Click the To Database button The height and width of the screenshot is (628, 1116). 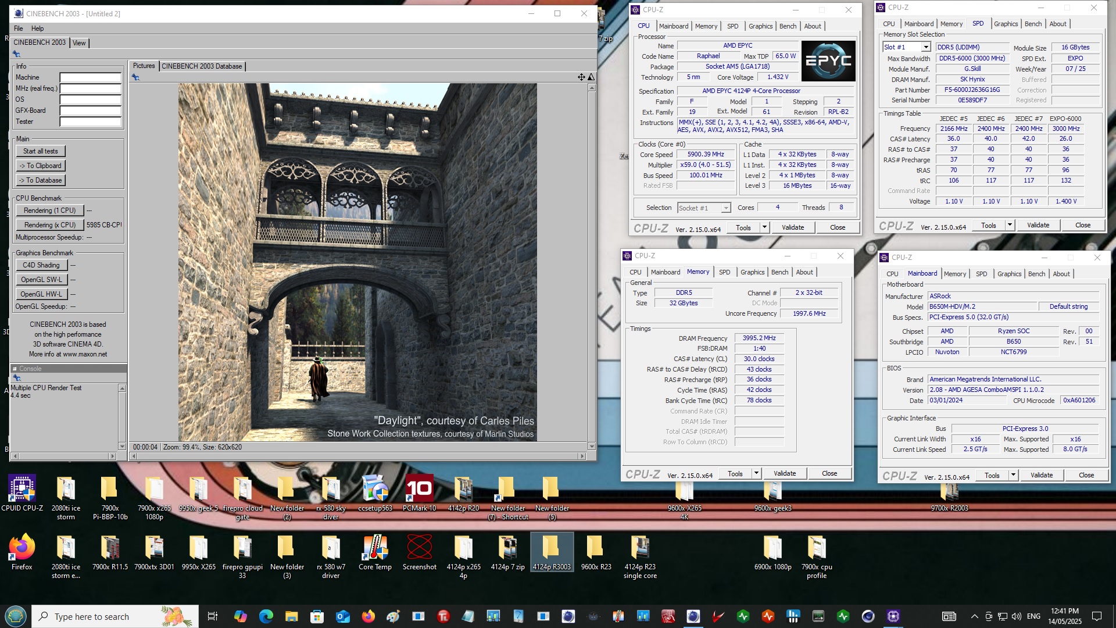point(41,180)
